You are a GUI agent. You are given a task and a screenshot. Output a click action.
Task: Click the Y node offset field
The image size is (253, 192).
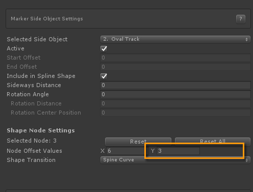178,151
